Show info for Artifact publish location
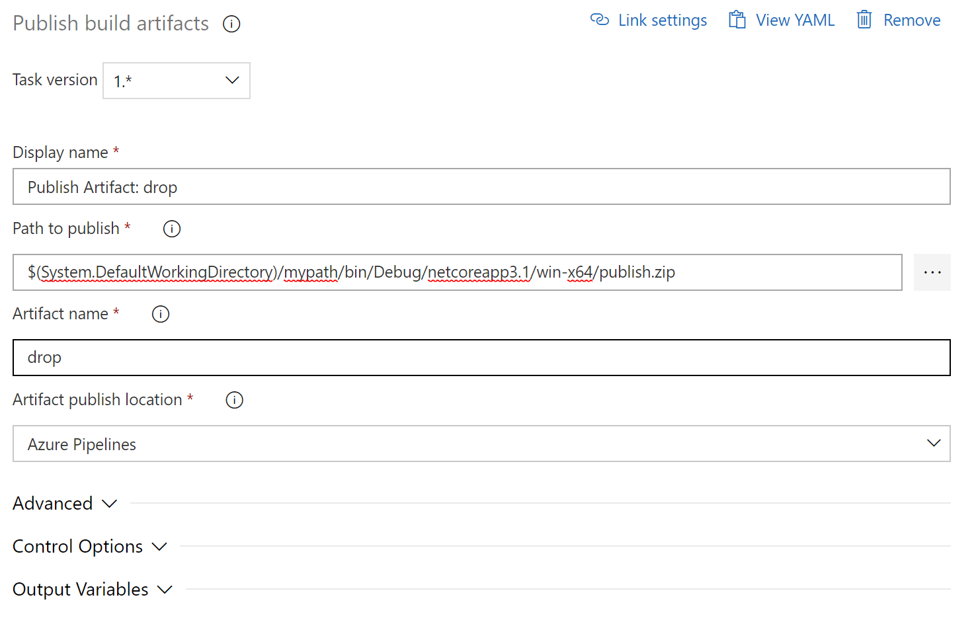The image size is (976, 624). tap(235, 400)
